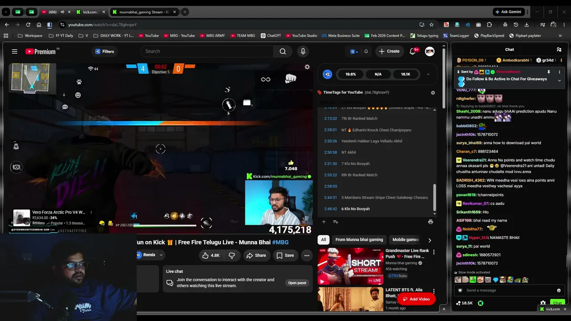Open the TimeTags add-to-playlist icon

tap(335, 222)
